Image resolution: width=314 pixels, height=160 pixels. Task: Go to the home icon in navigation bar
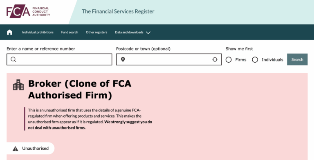pyautogui.click(x=9, y=32)
